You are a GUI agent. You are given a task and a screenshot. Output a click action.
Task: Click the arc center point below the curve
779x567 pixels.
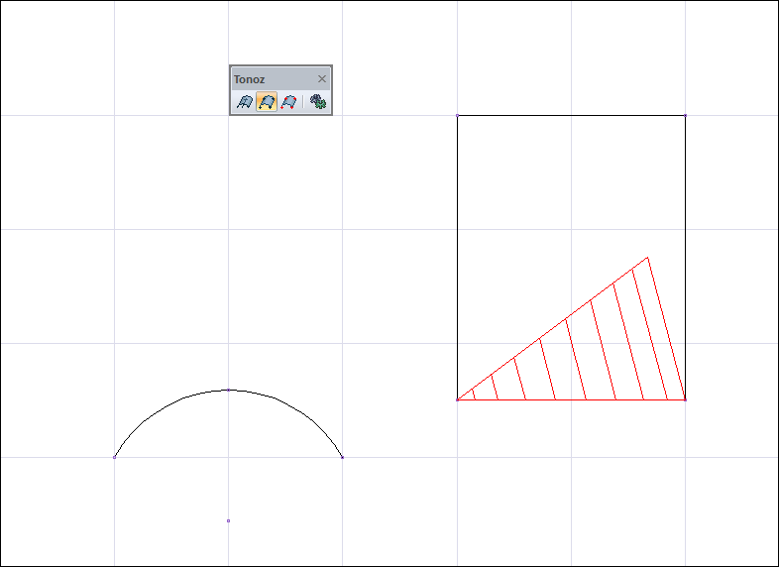(228, 520)
